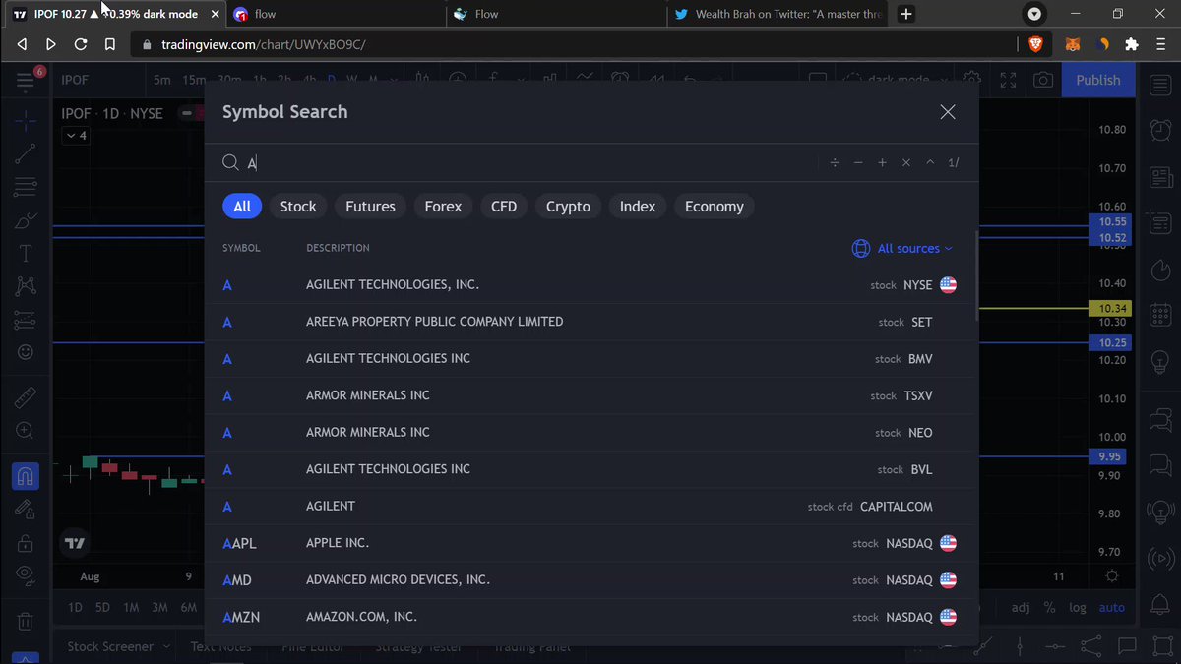Open the All sources dropdown
The image size is (1181, 664).
[x=902, y=249]
